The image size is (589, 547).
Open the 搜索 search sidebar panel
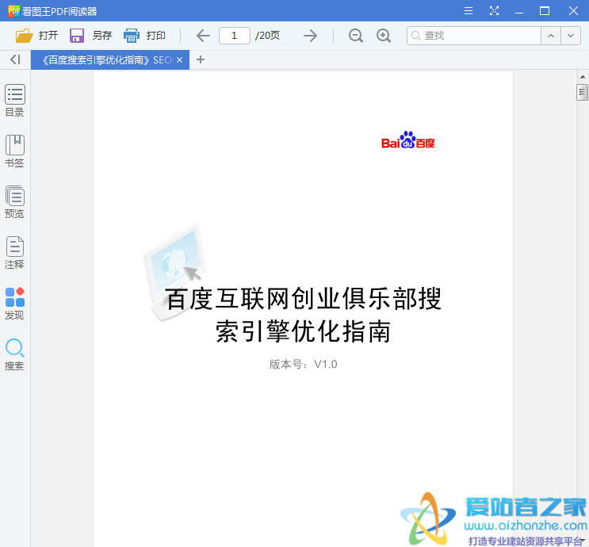coord(14,354)
